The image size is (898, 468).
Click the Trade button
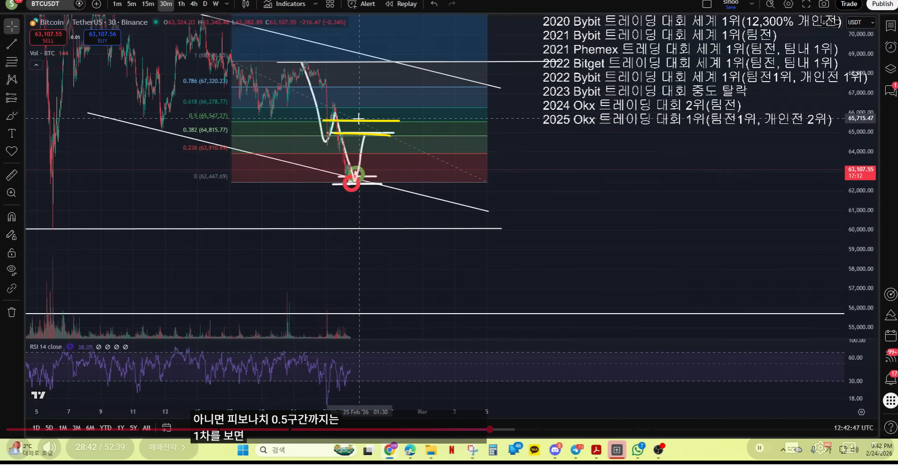pos(849,4)
